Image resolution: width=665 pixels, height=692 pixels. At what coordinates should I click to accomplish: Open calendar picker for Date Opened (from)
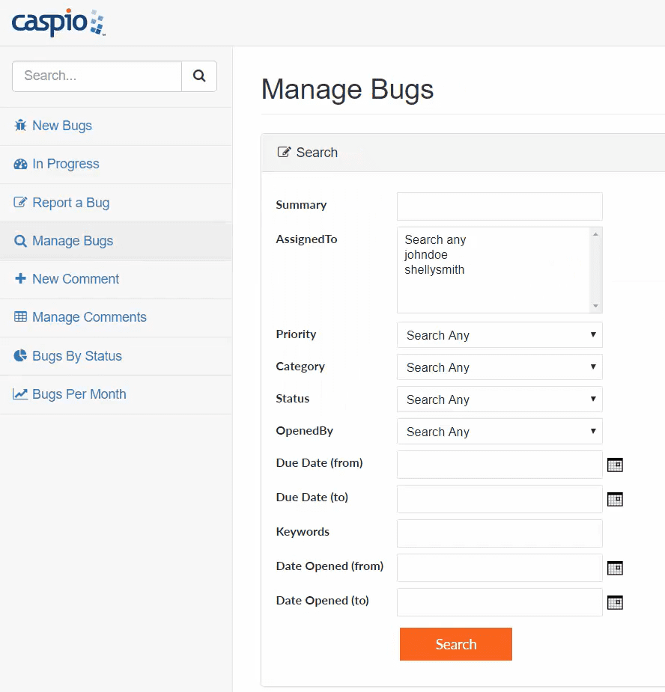tap(615, 569)
